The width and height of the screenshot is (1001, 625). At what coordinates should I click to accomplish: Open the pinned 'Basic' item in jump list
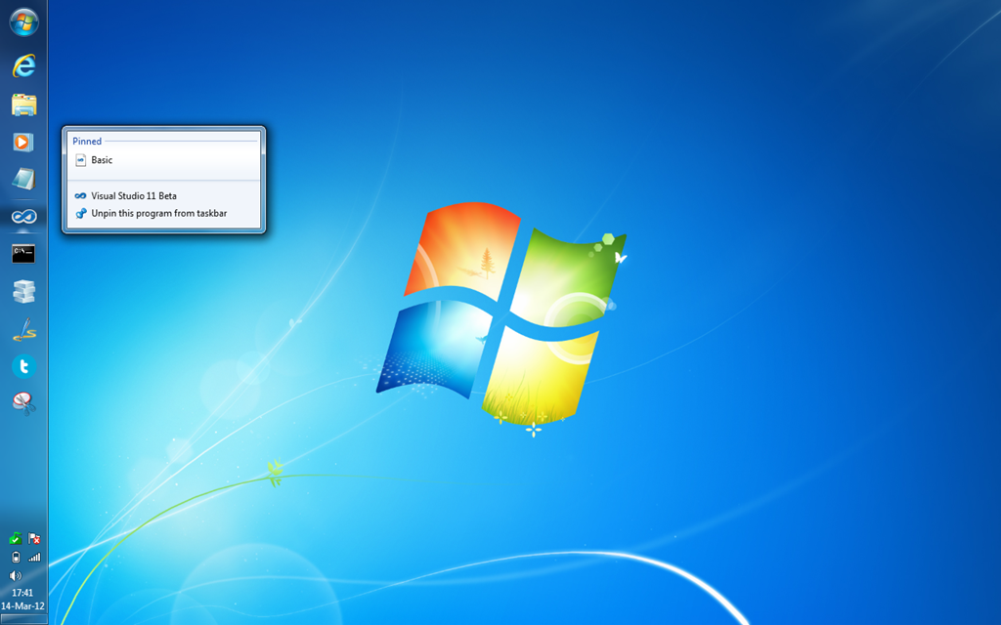(164, 160)
